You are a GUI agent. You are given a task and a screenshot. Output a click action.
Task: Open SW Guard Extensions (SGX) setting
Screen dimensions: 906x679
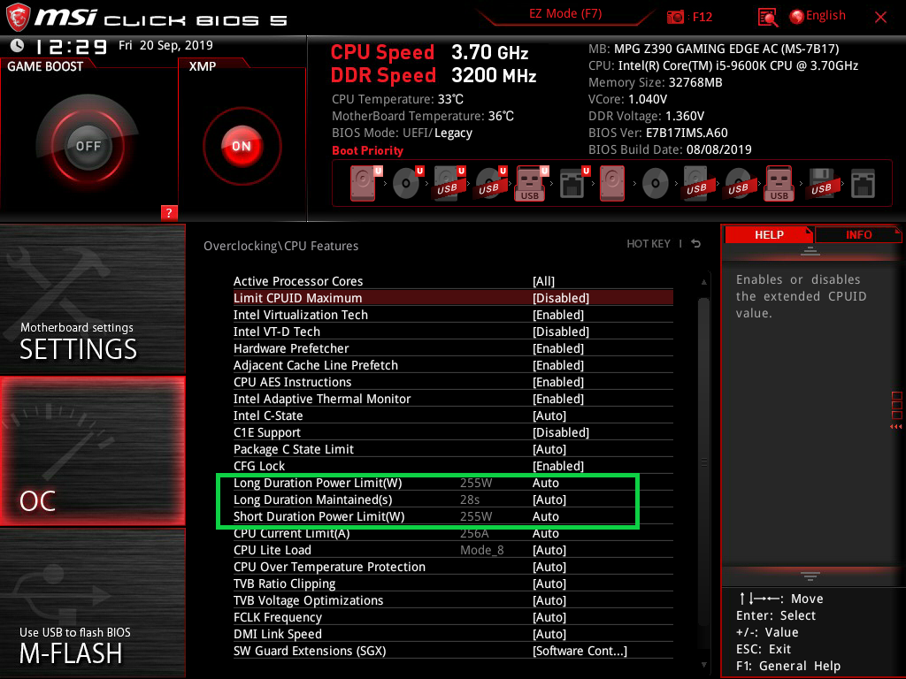(453, 651)
